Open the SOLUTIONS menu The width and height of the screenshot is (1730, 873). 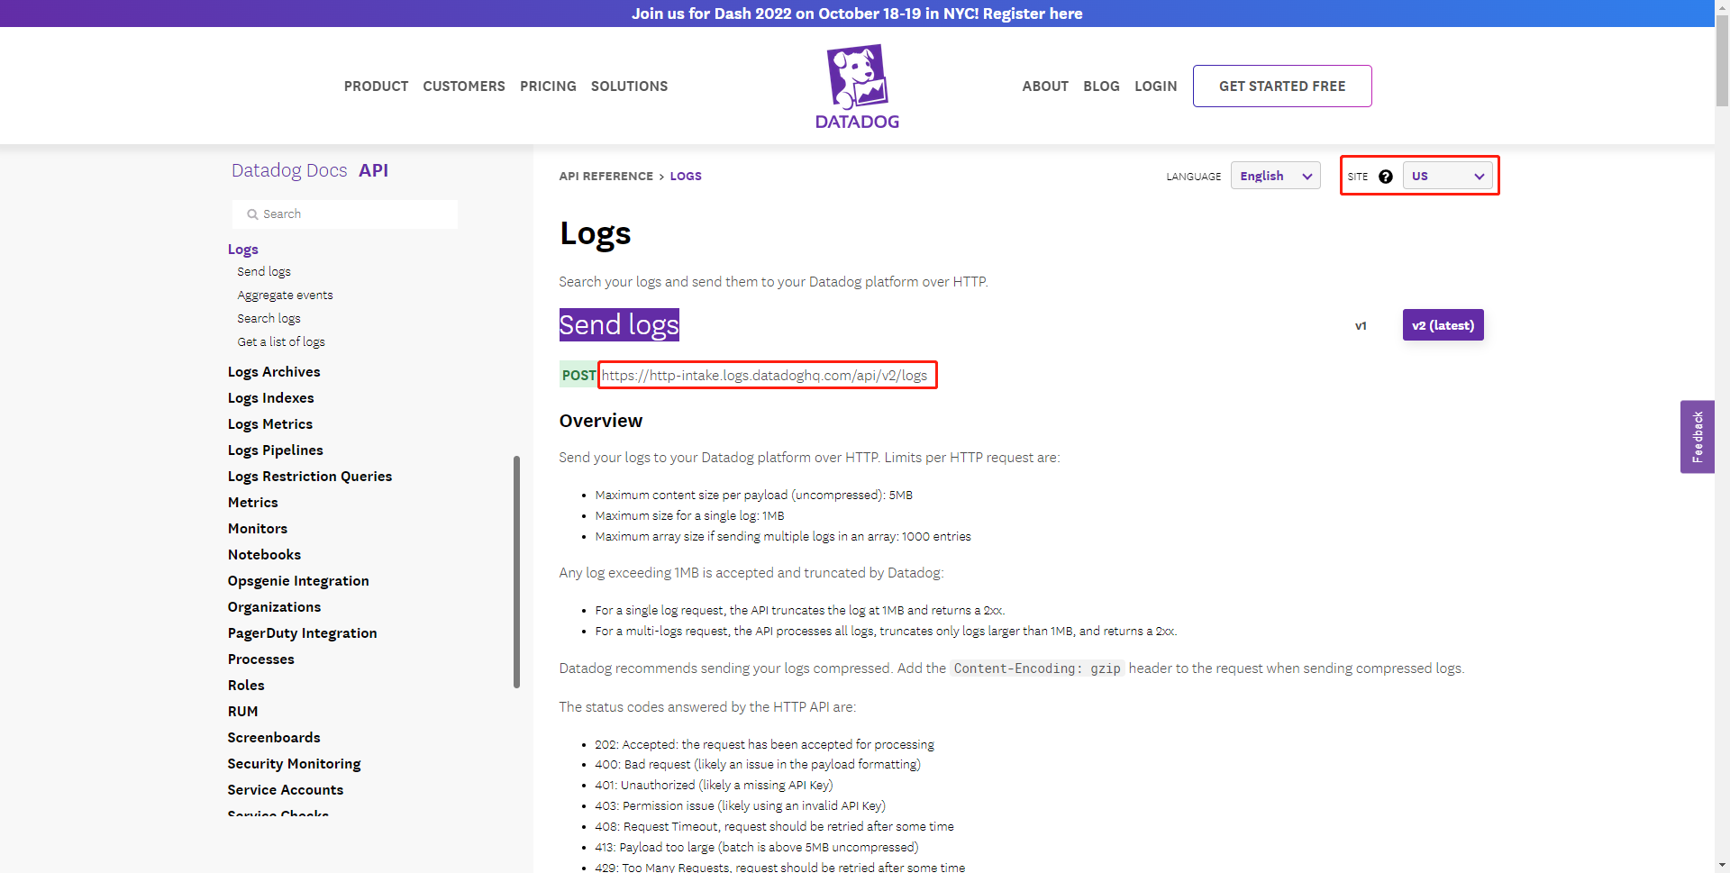tap(629, 86)
